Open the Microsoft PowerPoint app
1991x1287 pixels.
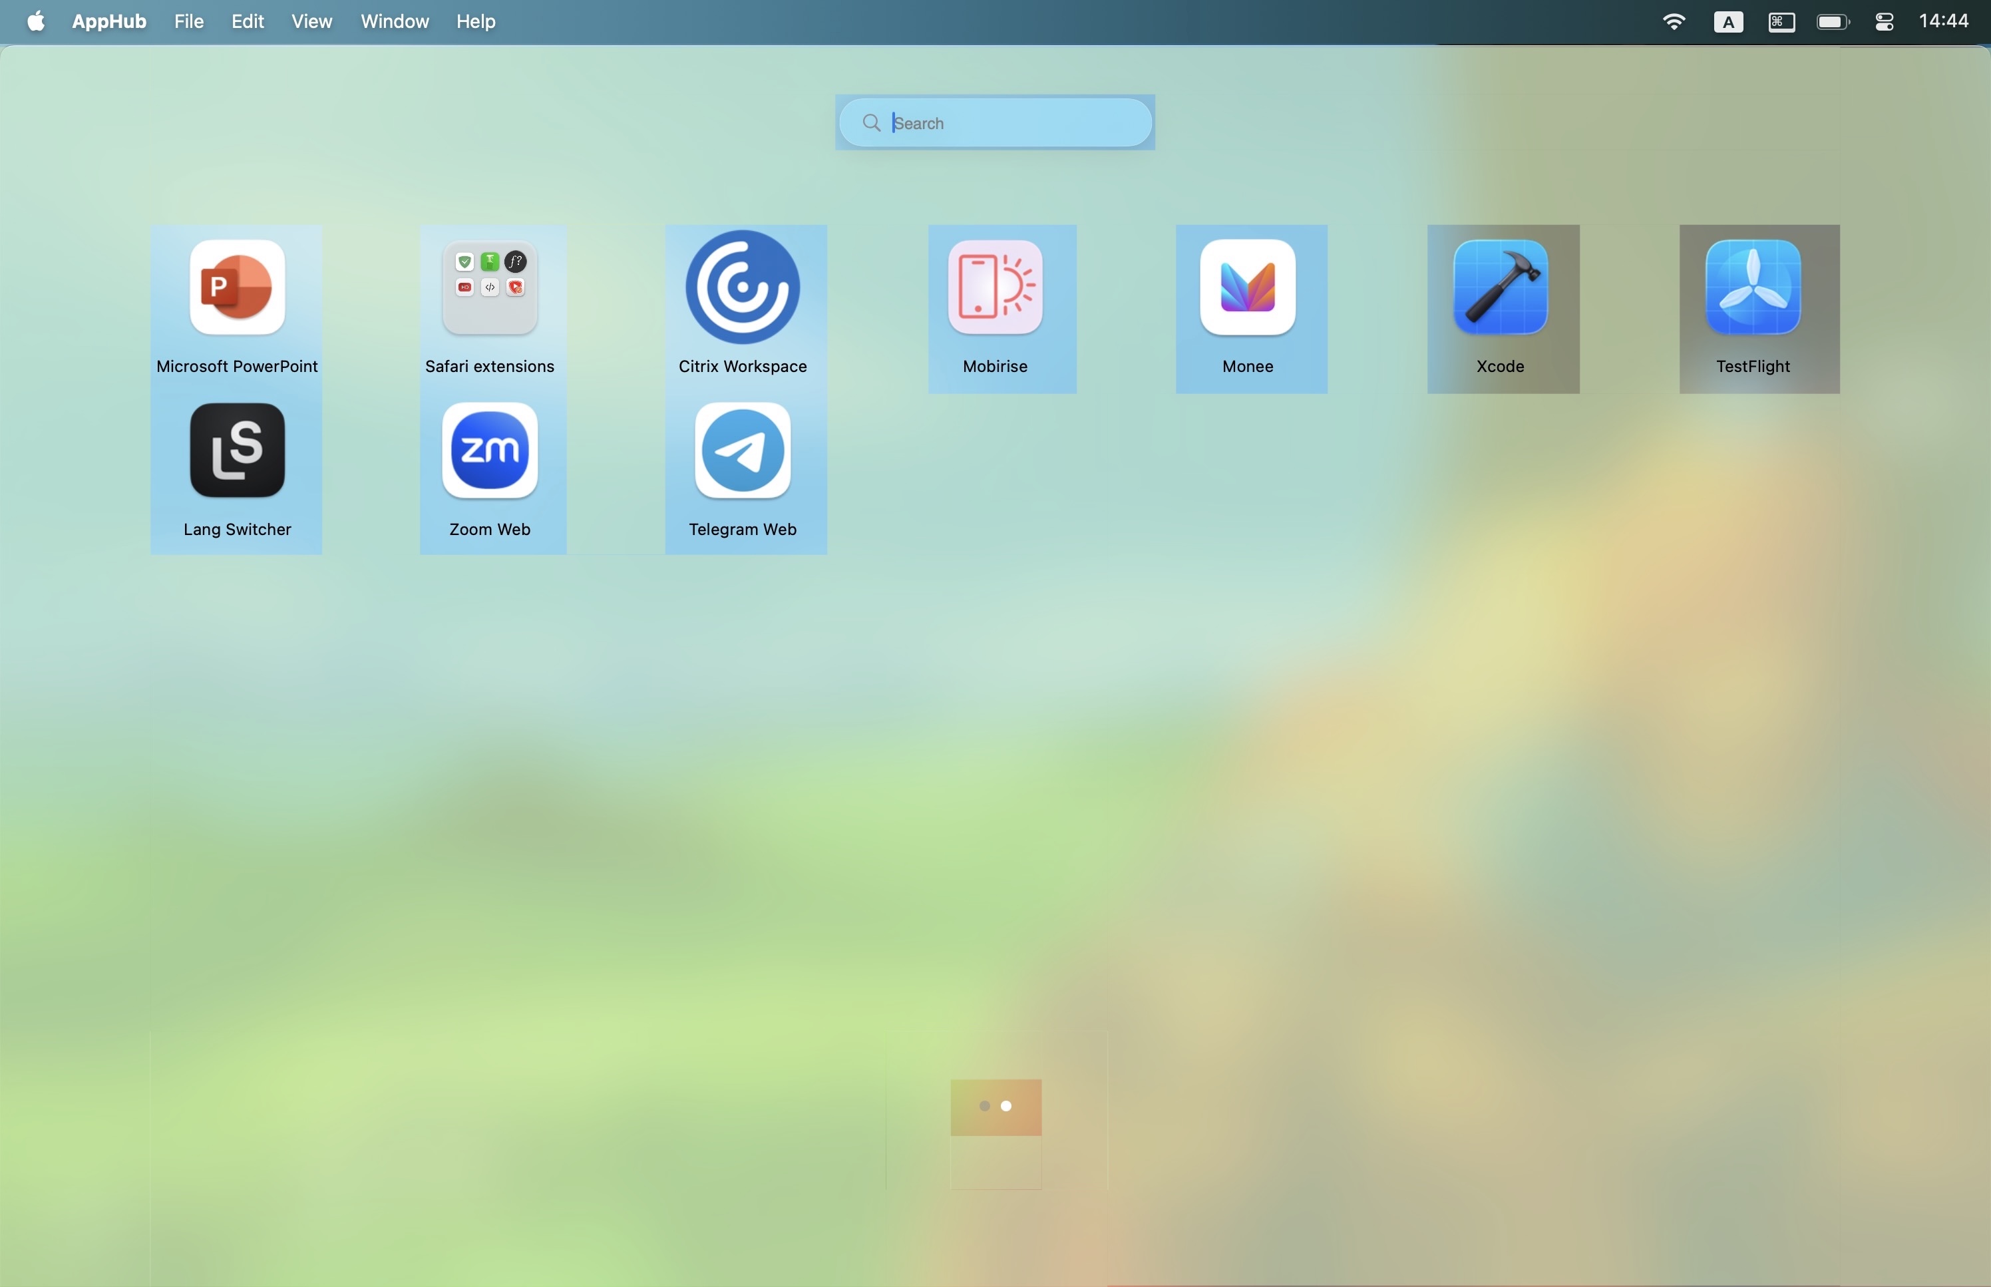pos(238,288)
